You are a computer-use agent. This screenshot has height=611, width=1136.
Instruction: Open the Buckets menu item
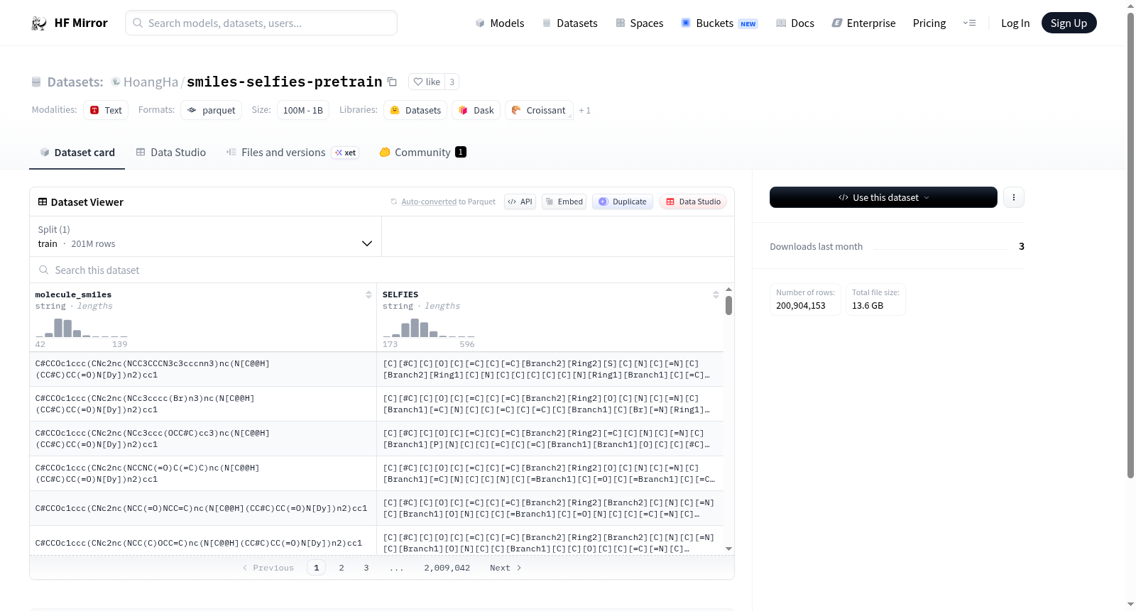(719, 23)
